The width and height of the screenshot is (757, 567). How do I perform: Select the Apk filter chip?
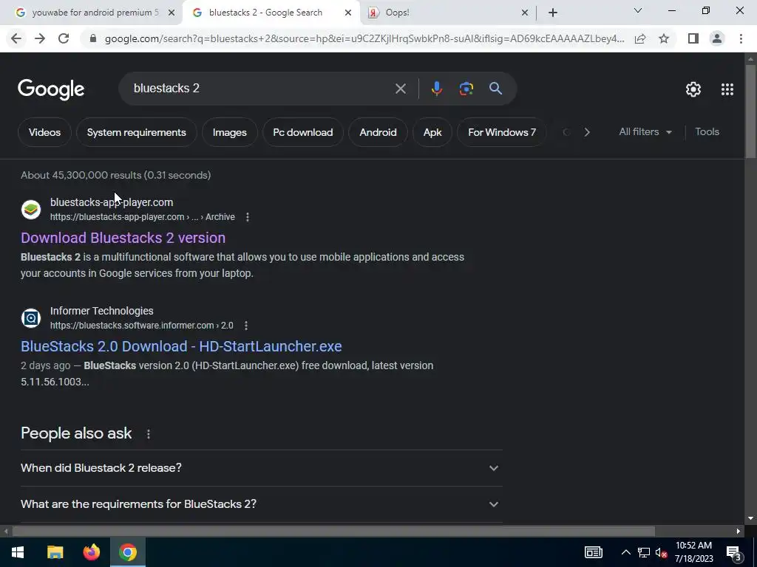[x=432, y=132]
